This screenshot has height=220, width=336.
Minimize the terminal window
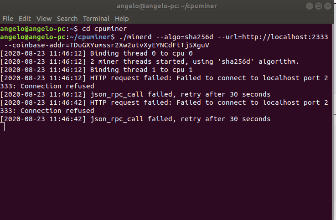pos(310,6)
